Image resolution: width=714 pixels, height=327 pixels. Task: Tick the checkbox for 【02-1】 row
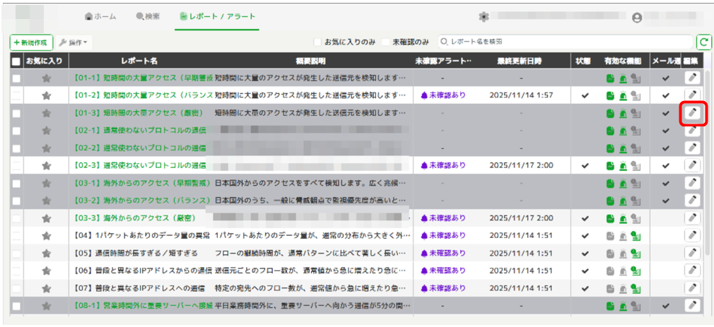pyautogui.click(x=16, y=131)
